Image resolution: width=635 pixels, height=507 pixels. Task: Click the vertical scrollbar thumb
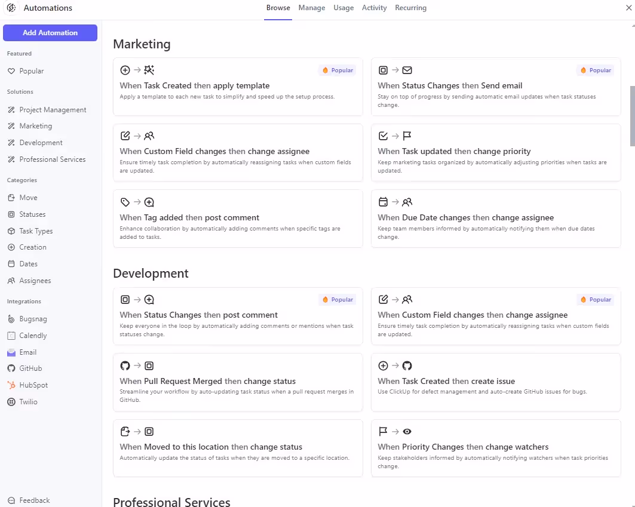tap(632, 116)
